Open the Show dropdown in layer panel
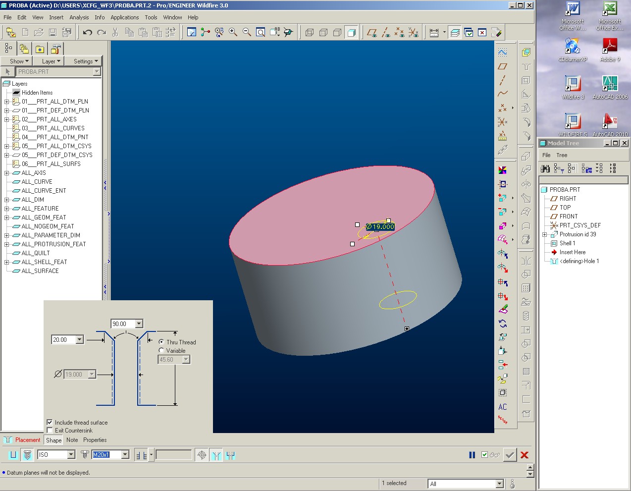The height and width of the screenshot is (491, 631). click(x=19, y=61)
